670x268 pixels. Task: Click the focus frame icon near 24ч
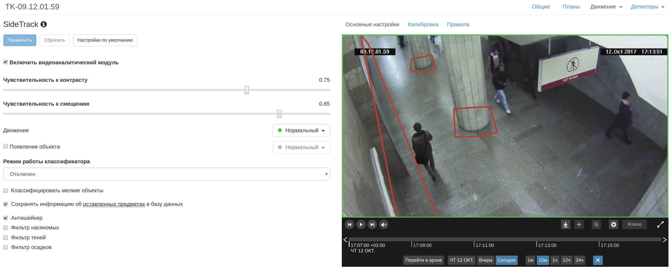pyautogui.click(x=598, y=260)
